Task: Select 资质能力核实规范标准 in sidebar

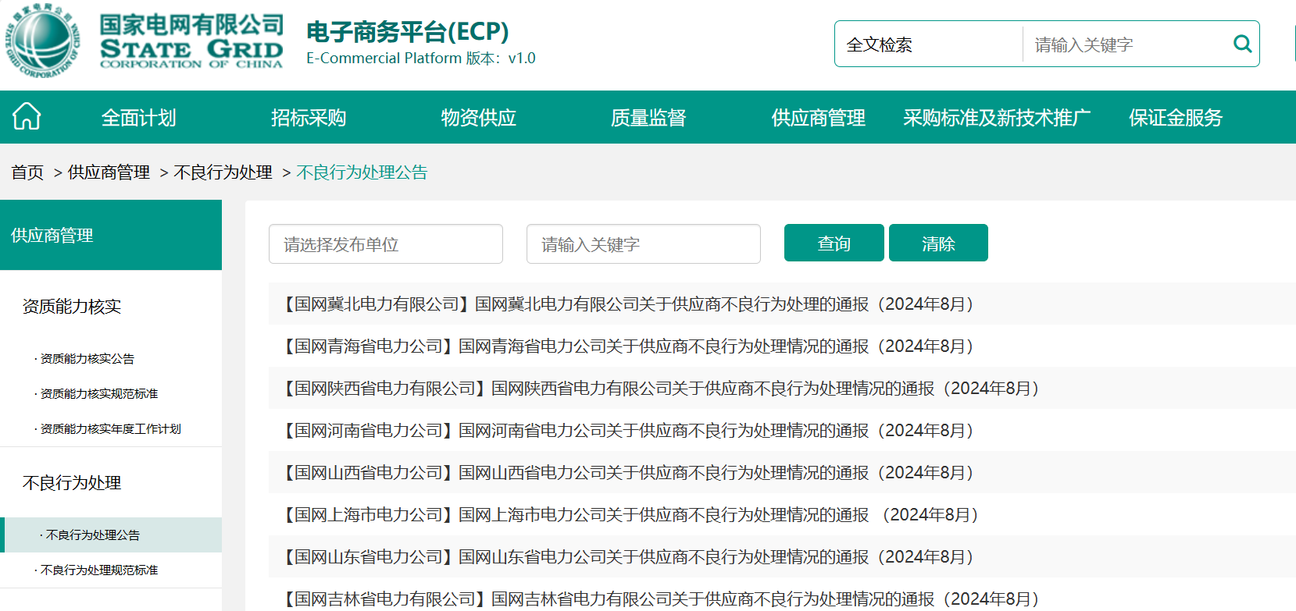Action: pos(99,394)
